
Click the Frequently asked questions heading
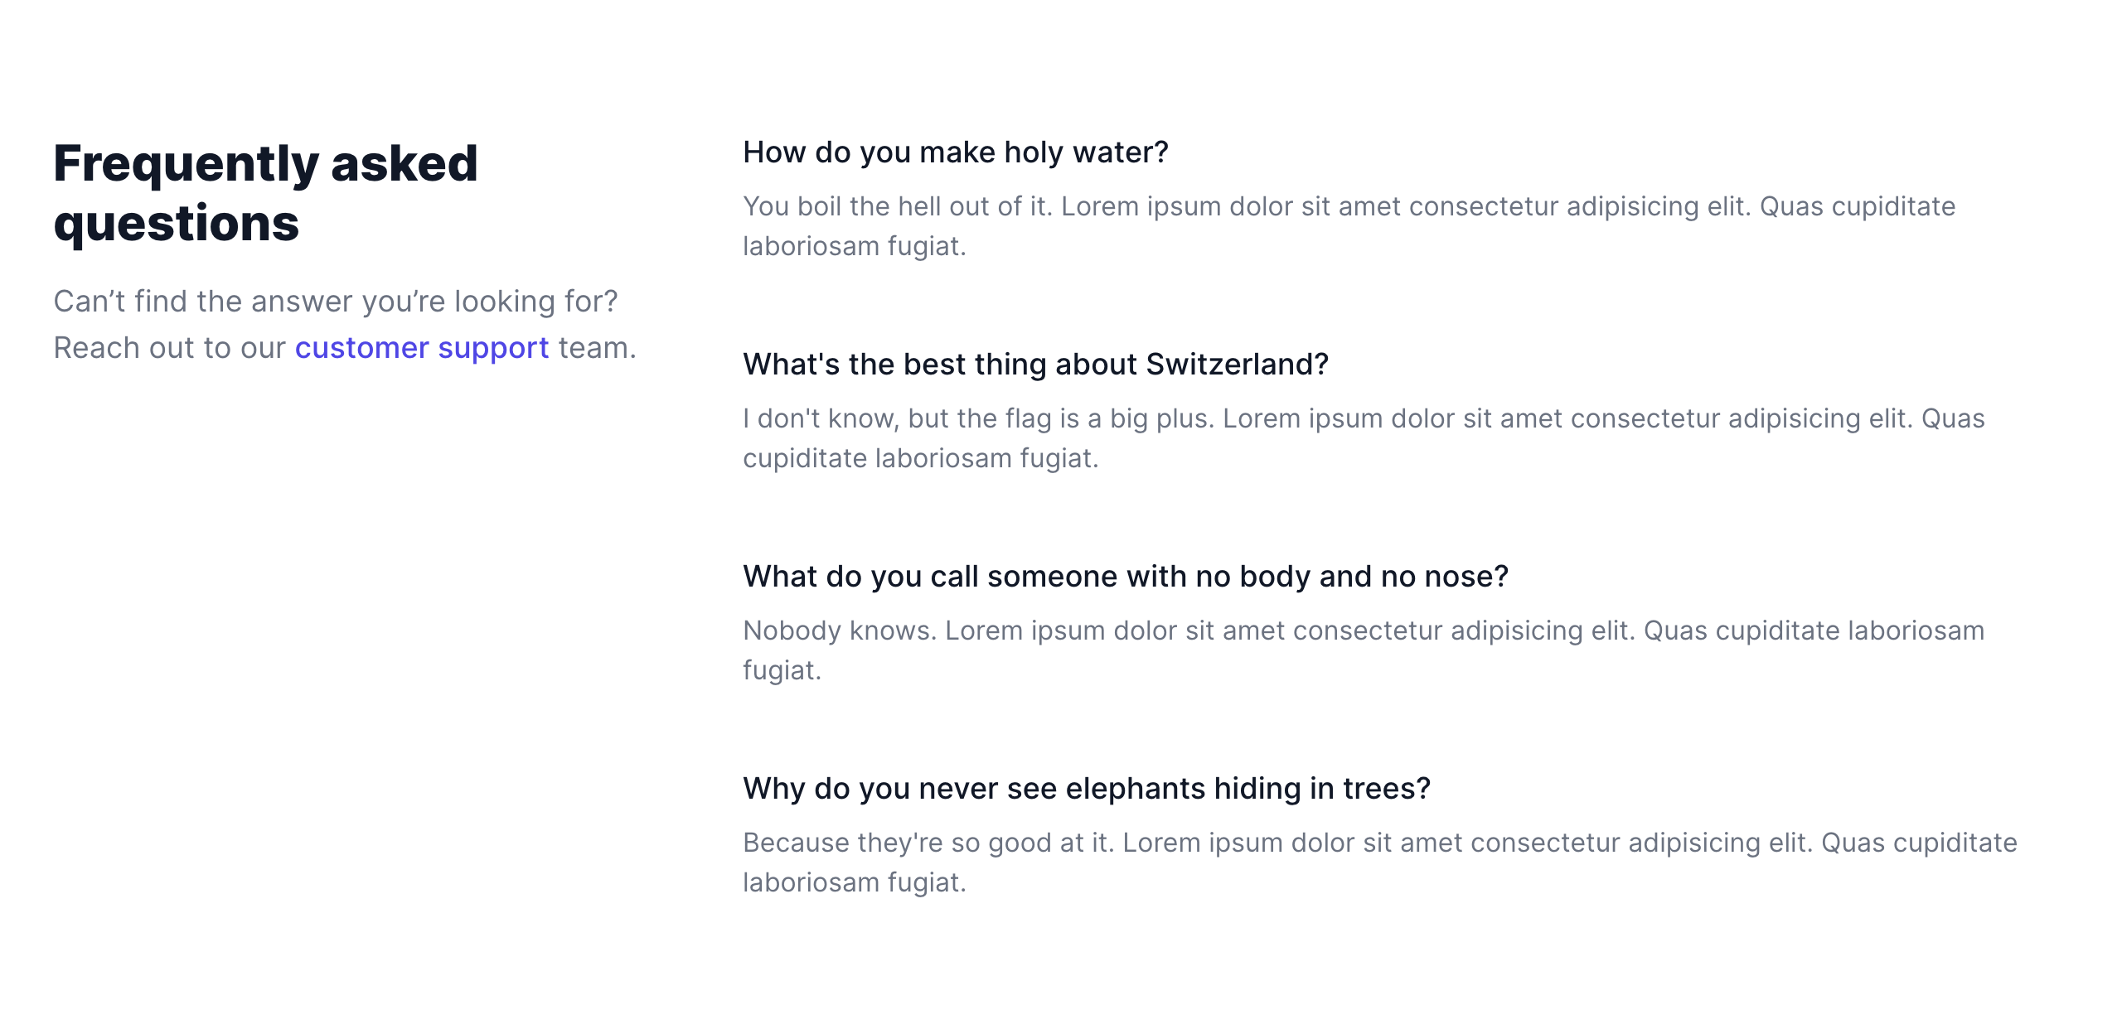pyautogui.click(x=265, y=193)
